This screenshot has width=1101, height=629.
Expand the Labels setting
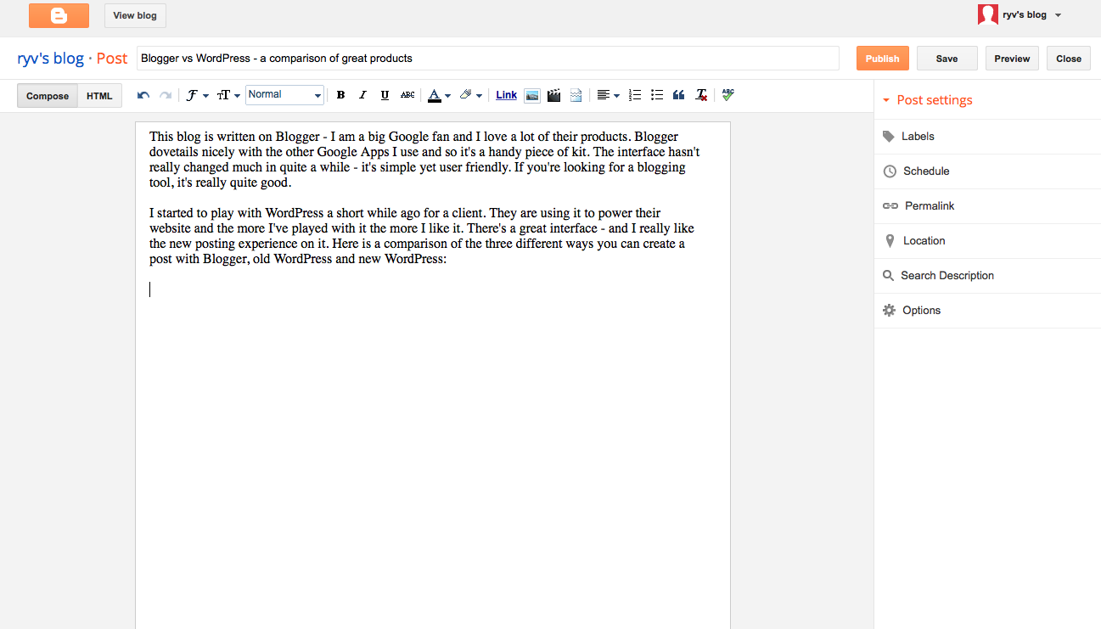point(987,136)
